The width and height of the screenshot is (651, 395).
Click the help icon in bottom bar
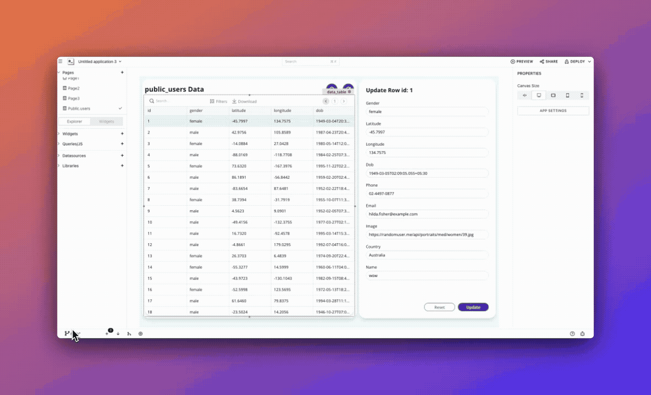pos(572,333)
